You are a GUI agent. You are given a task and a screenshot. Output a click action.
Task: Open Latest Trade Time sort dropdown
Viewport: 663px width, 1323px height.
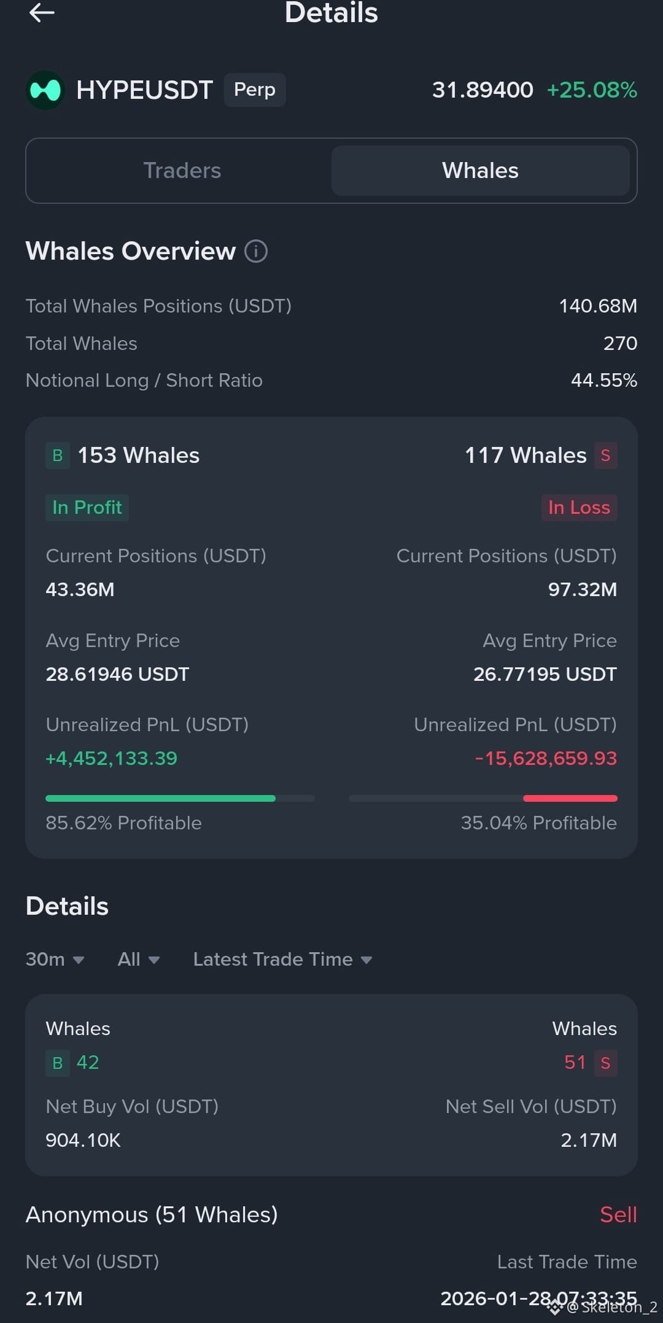pyautogui.click(x=282, y=959)
